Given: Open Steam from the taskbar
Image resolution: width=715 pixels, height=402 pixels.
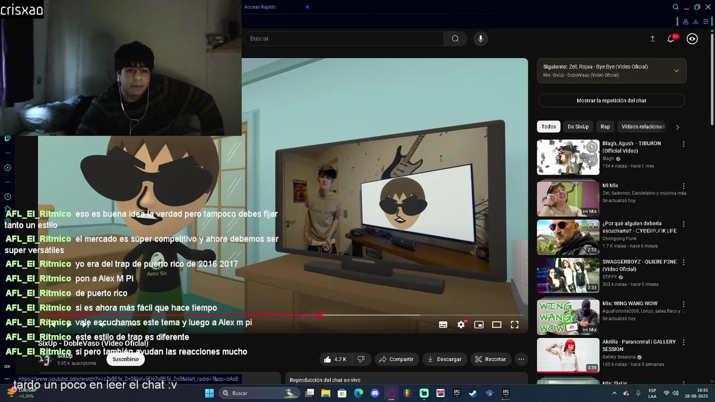Looking at the screenshot, I should coord(473,393).
